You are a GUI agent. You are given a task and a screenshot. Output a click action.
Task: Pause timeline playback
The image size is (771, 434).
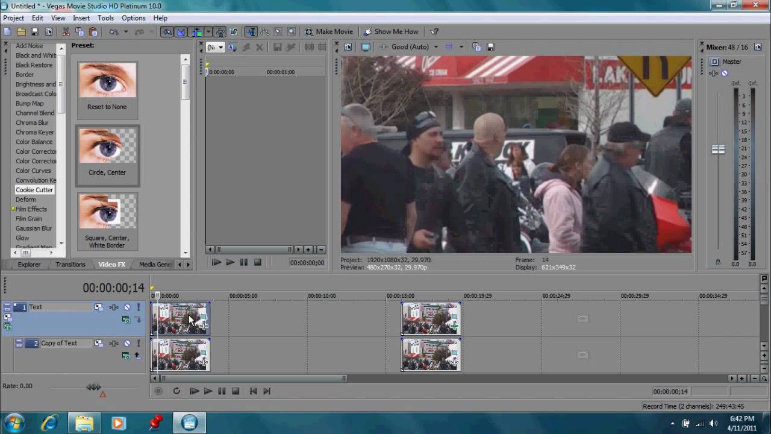(x=222, y=391)
